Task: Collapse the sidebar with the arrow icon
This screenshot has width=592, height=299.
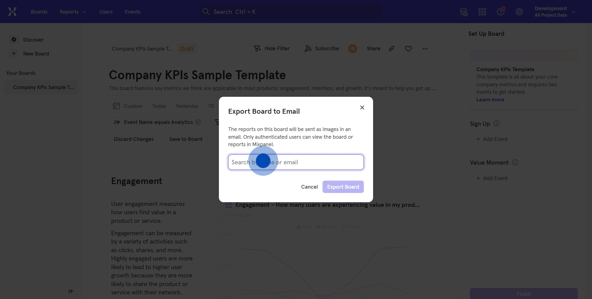Action: [71, 291]
